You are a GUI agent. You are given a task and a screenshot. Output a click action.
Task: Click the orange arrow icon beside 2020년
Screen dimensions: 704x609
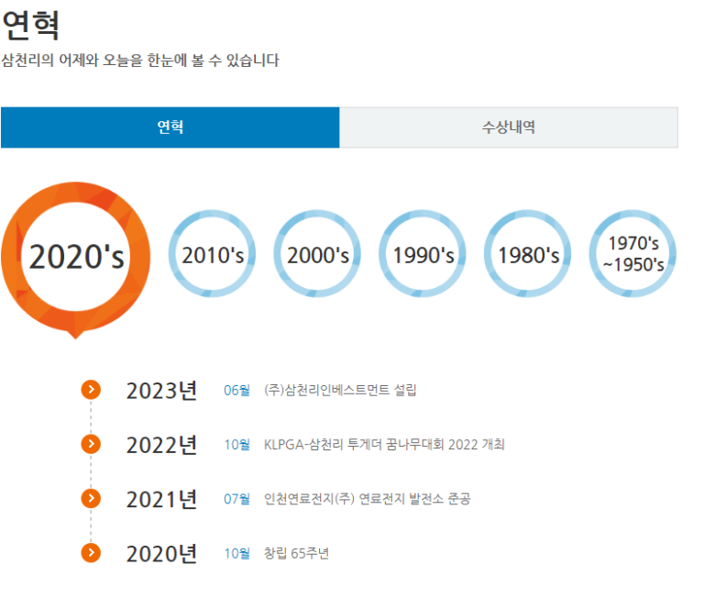tap(90, 552)
